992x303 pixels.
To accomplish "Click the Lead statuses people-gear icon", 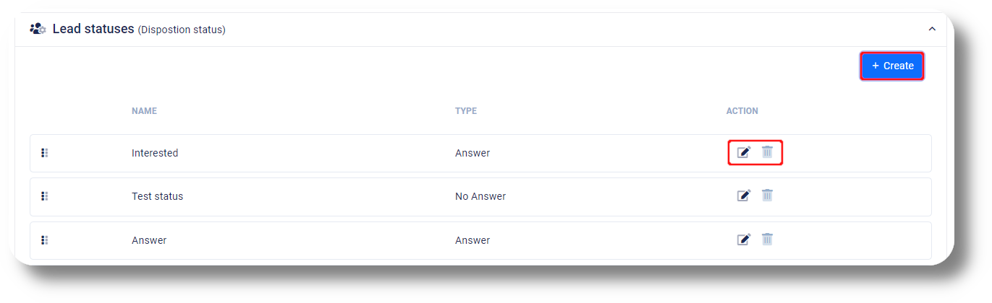I will pyautogui.click(x=38, y=29).
